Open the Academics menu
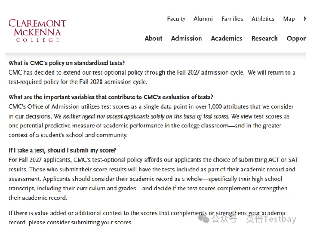 tap(227, 39)
